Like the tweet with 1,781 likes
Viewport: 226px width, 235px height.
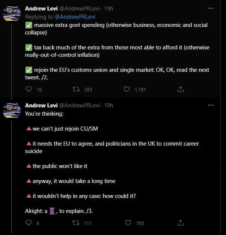click(x=126, y=89)
